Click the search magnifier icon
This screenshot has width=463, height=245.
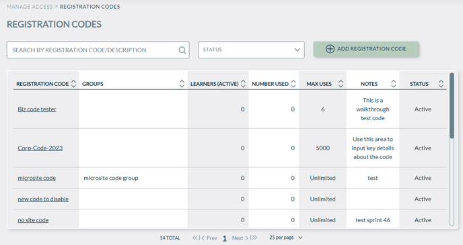[182, 50]
